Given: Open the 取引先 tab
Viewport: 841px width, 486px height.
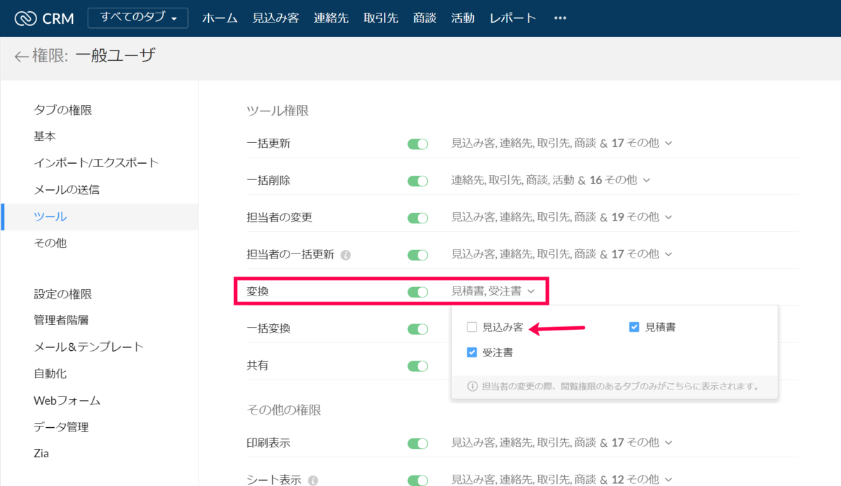Looking at the screenshot, I should pyautogui.click(x=381, y=18).
